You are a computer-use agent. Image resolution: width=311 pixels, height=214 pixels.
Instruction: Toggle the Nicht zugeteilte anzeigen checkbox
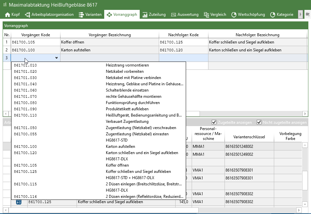pos(259,122)
